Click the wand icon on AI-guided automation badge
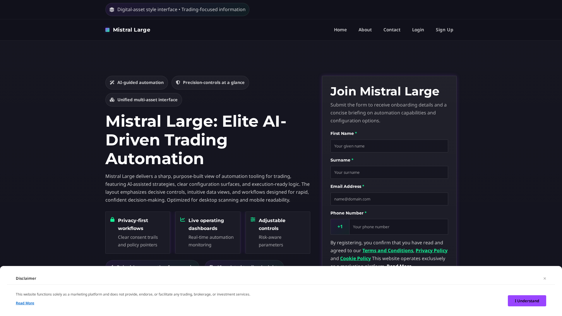Image resolution: width=562 pixels, height=316 pixels. (x=112, y=83)
